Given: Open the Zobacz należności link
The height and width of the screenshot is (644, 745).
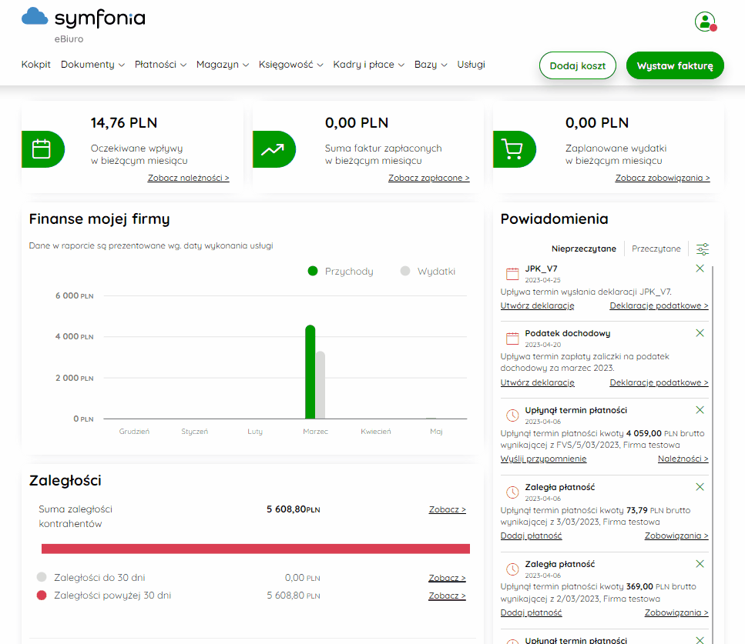Looking at the screenshot, I should [x=188, y=178].
